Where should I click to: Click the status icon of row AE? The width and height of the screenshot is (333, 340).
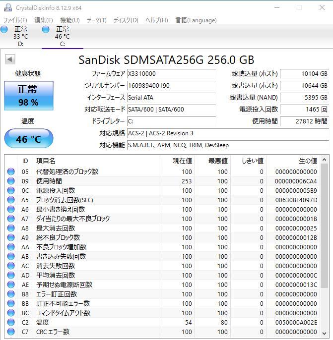[x=11, y=284]
